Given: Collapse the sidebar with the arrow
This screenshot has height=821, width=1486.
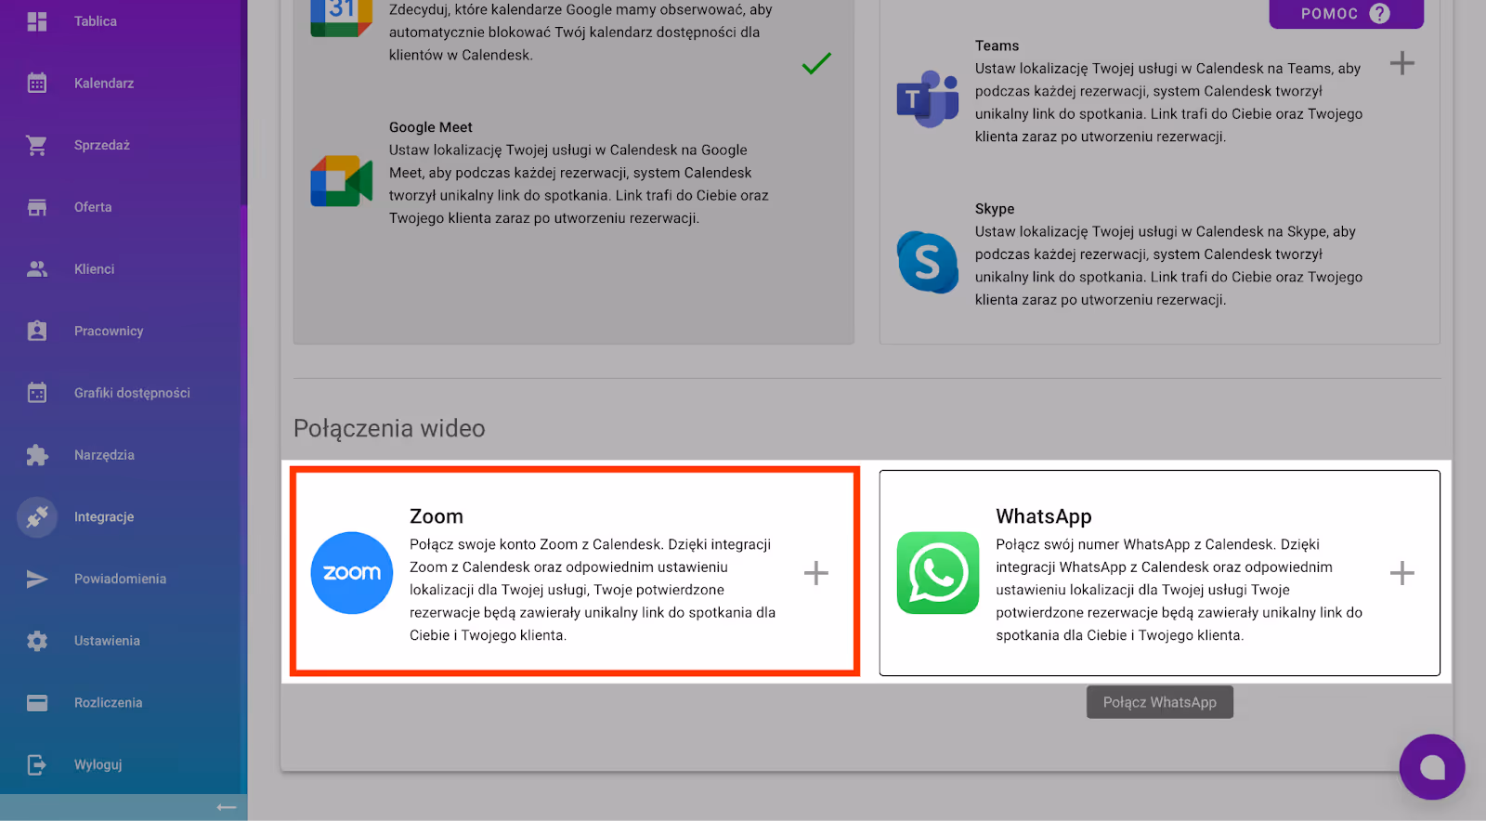Looking at the screenshot, I should (x=227, y=808).
